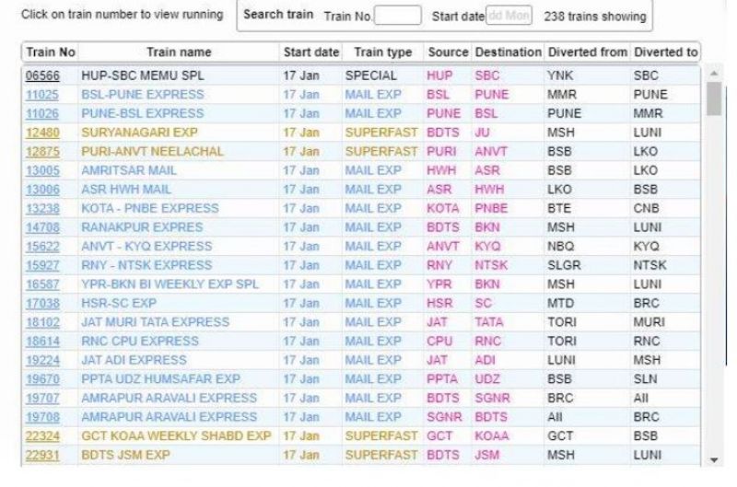Sort by Start date column

click(x=311, y=52)
